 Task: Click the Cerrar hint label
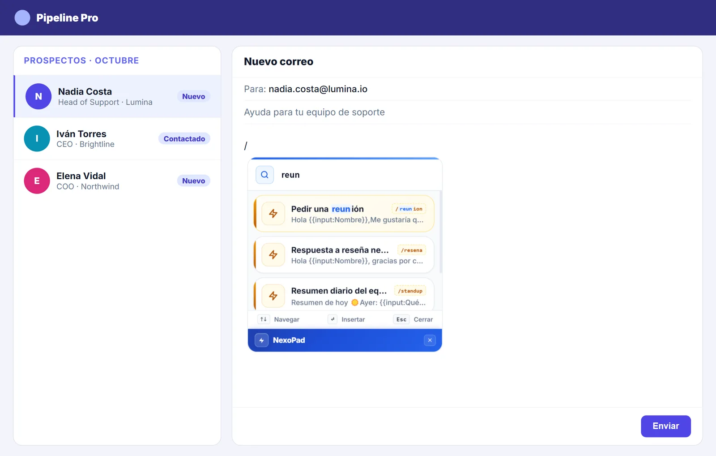click(423, 319)
